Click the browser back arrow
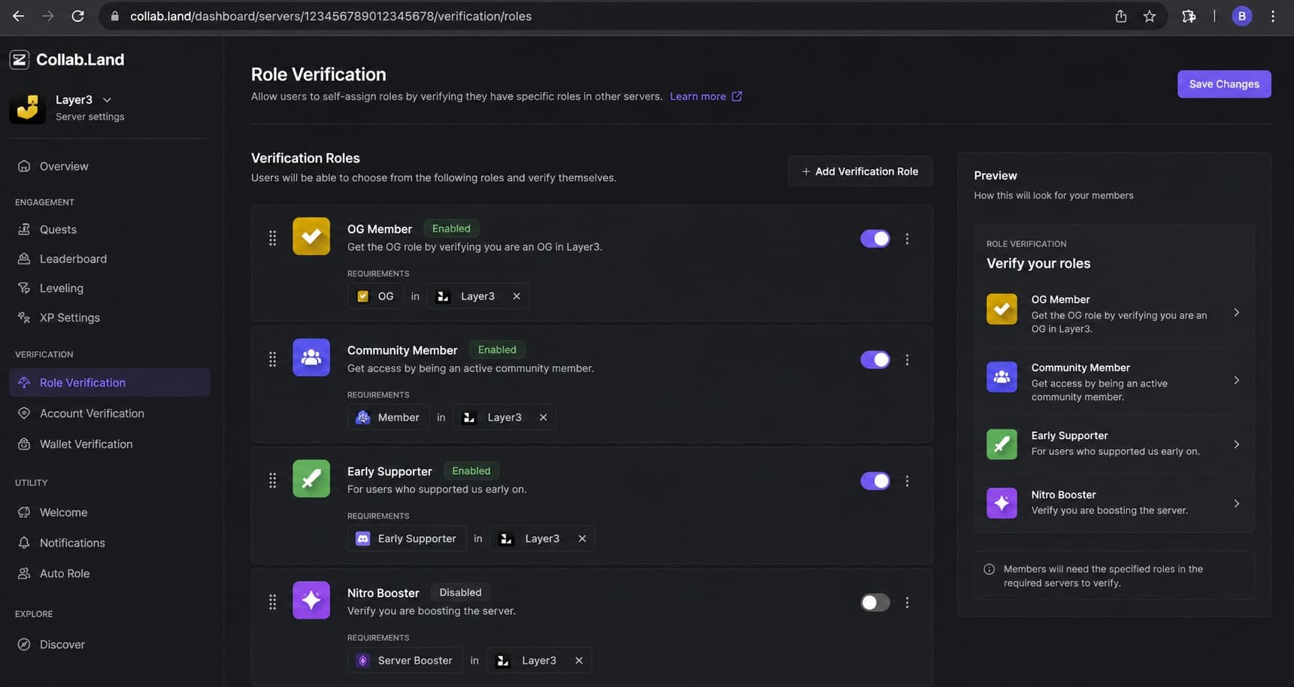 point(19,16)
